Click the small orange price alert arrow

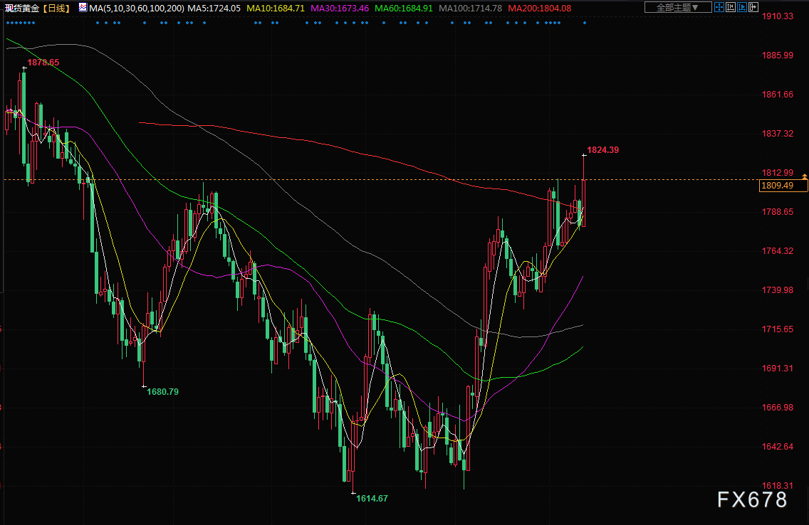[805, 176]
